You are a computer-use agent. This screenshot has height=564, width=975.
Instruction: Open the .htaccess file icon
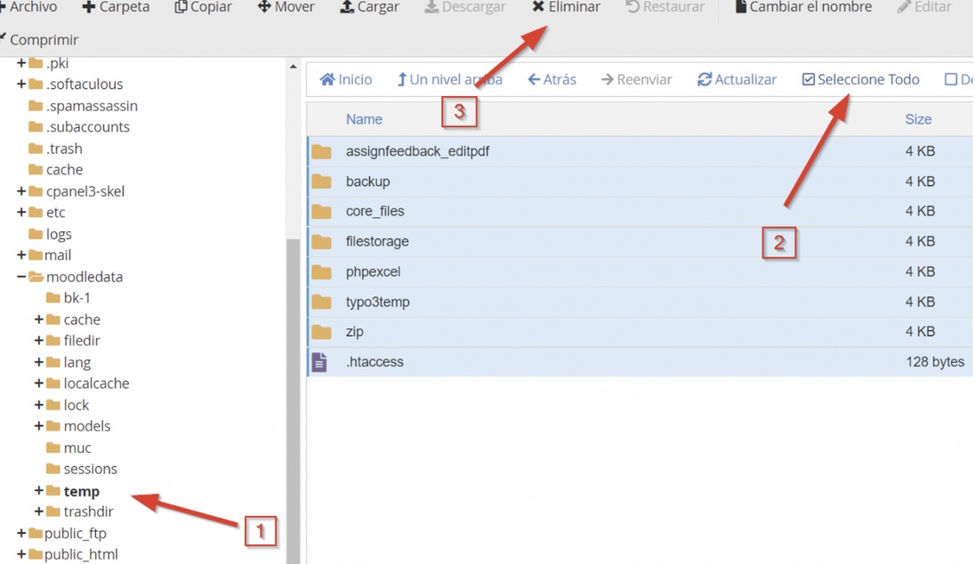pos(320,362)
